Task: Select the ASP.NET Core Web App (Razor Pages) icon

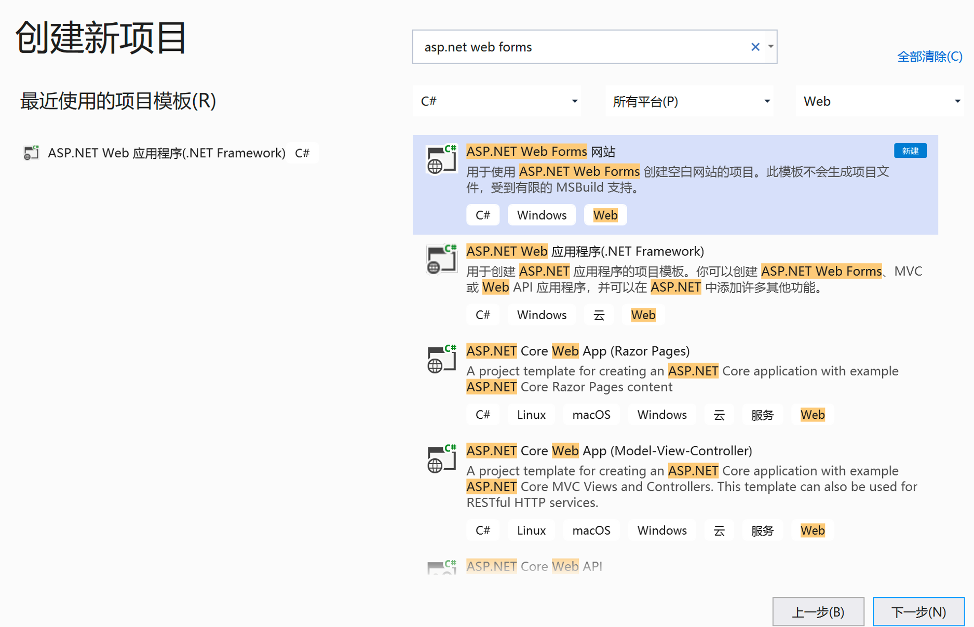Action: 441,359
